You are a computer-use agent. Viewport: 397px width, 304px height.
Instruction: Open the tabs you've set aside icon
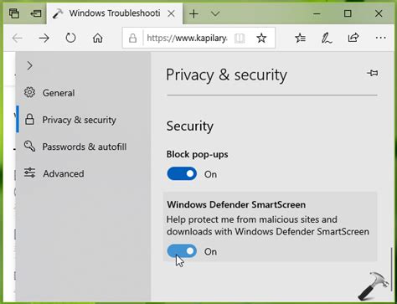[14, 13]
